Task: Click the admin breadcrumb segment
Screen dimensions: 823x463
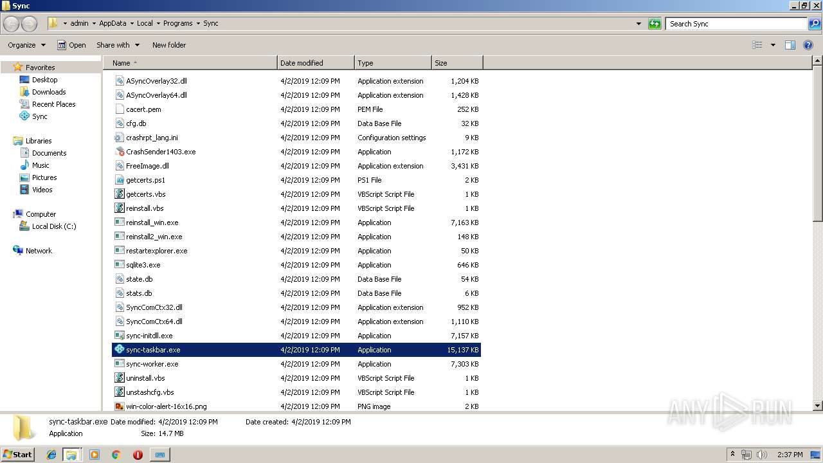Action: point(79,23)
